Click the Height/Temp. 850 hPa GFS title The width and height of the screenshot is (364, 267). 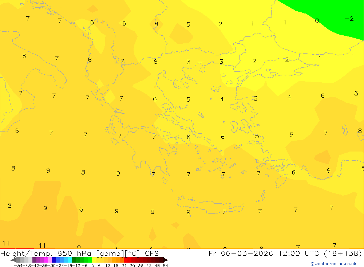79,253
